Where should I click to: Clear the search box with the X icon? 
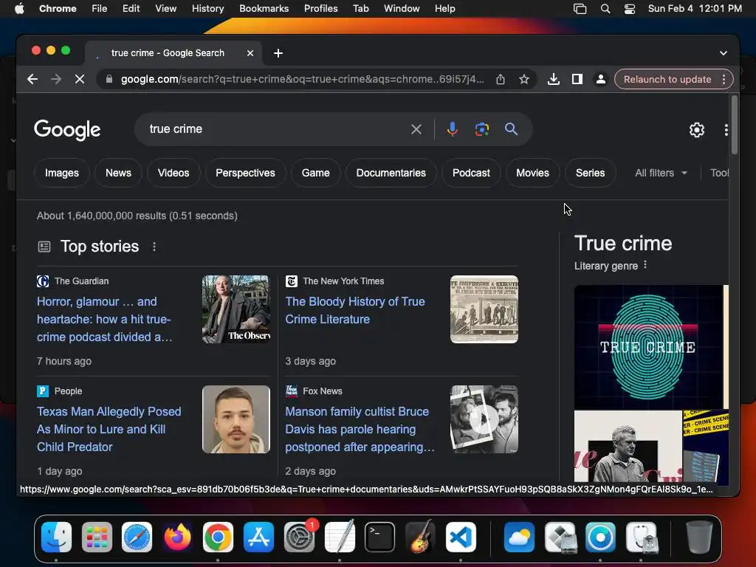(416, 129)
